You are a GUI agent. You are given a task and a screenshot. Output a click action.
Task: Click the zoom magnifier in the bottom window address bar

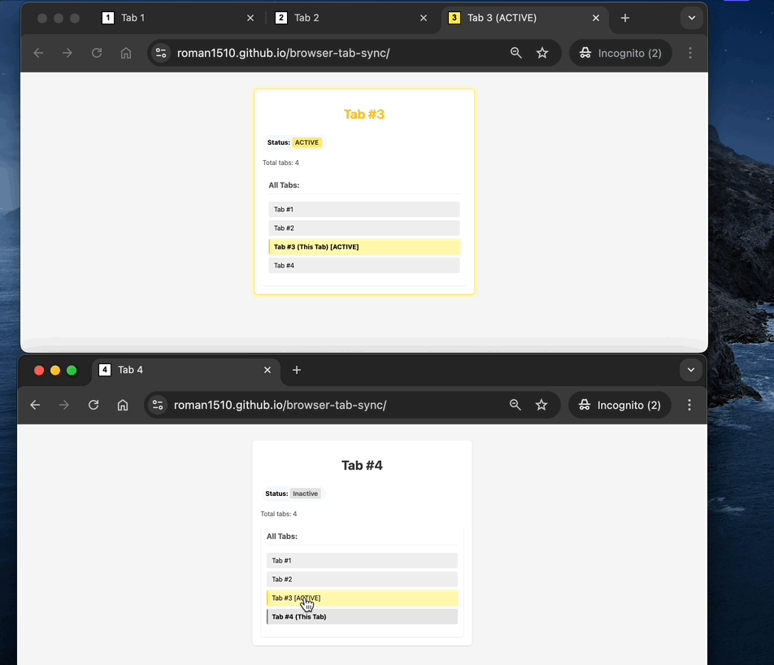[515, 405]
